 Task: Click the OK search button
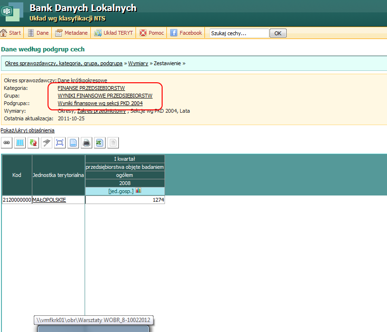point(278,33)
